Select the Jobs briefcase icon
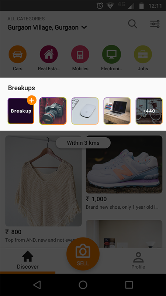 143,54
